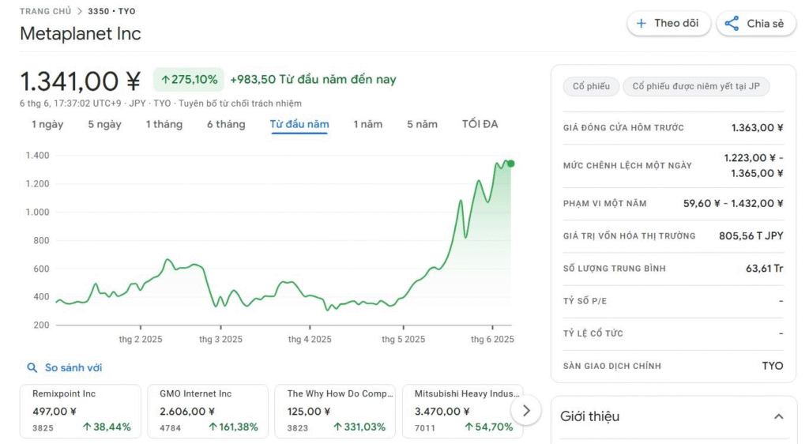Screen dimensions: 809x444
Task: Click the Cổ phiếu tag chip
Action: 591,86
